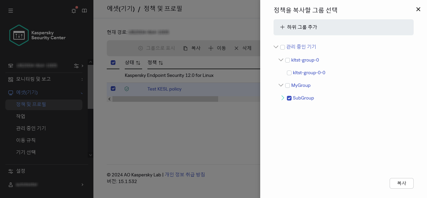Open the notifications bell icon

73,11
